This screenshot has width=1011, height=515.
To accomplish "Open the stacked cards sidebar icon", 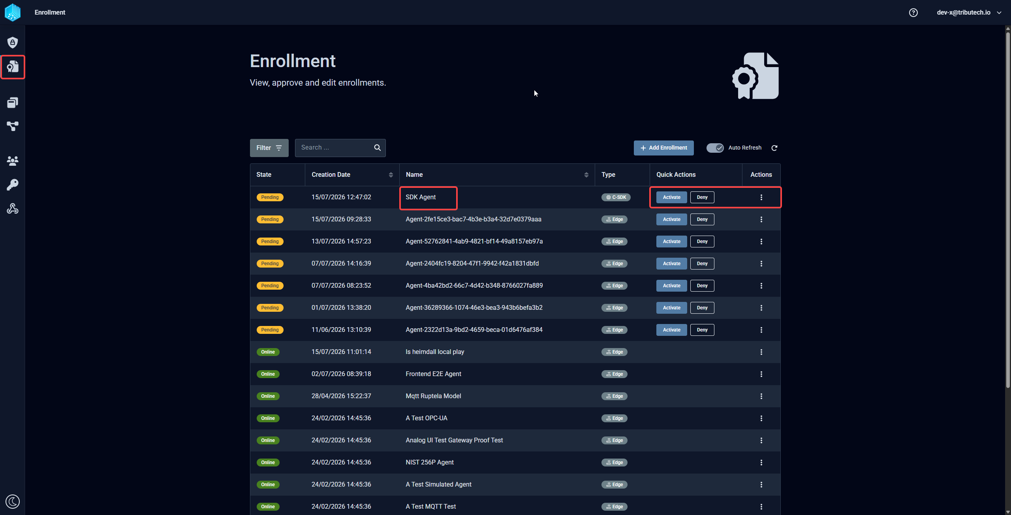I will [13, 103].
